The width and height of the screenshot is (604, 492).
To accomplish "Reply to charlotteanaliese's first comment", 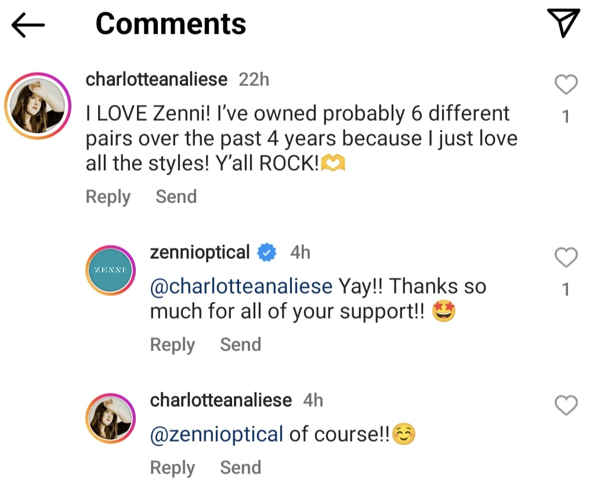I will pos(108,197).
